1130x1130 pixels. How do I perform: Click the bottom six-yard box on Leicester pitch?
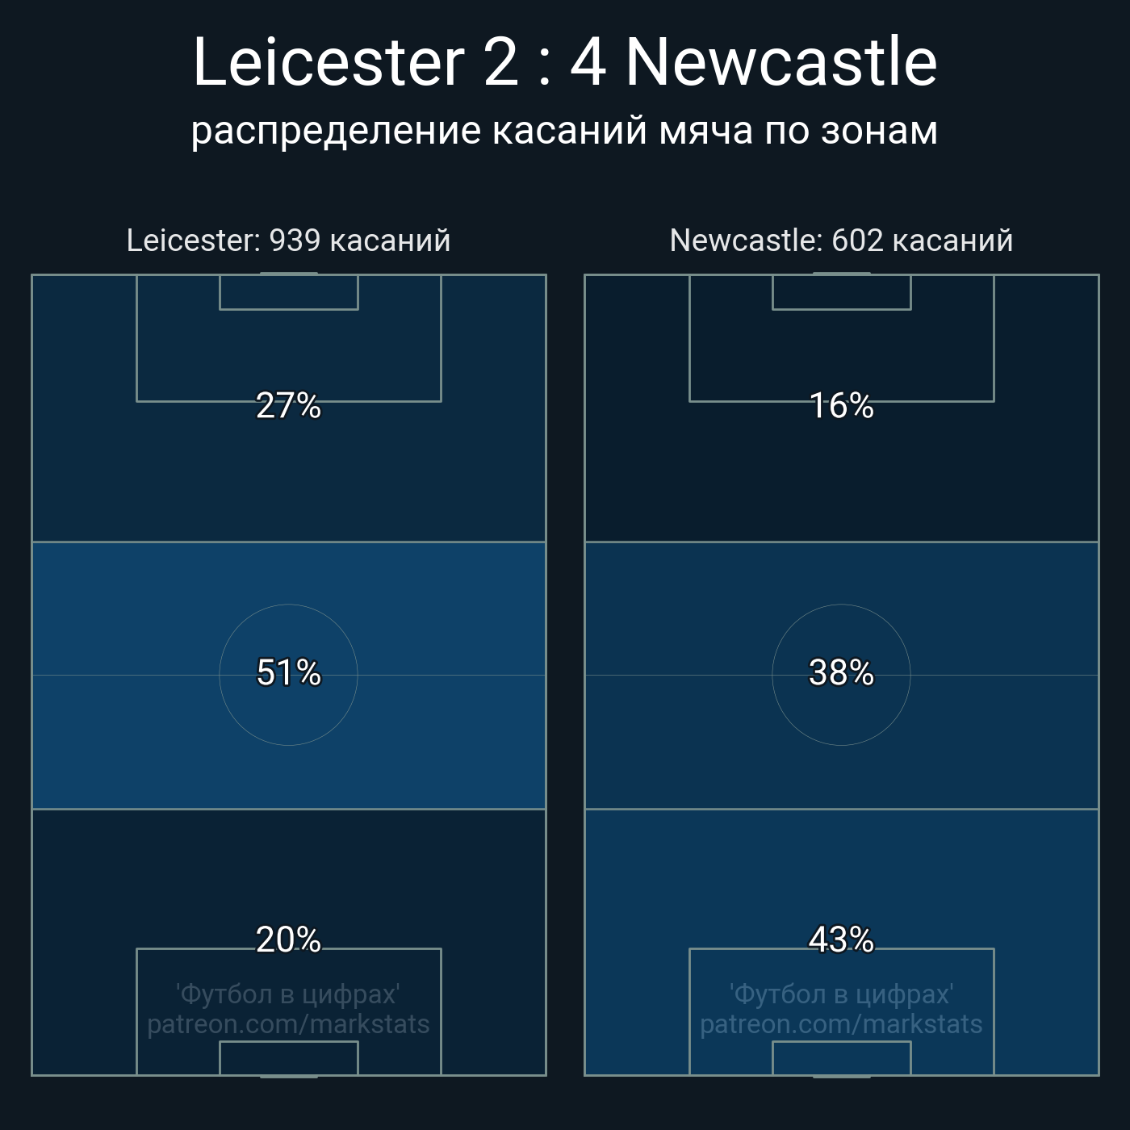coord(289,1058)
